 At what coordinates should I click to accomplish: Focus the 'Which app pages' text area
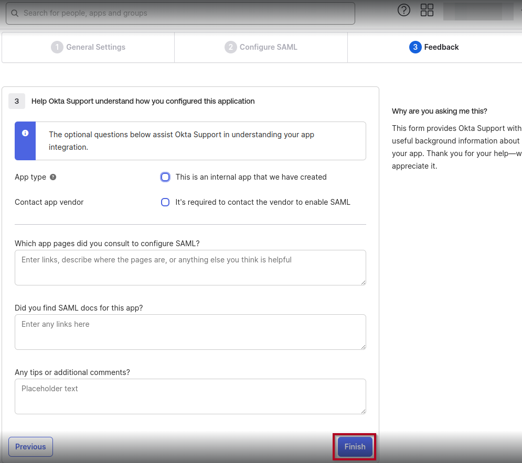tap(190, 268)
